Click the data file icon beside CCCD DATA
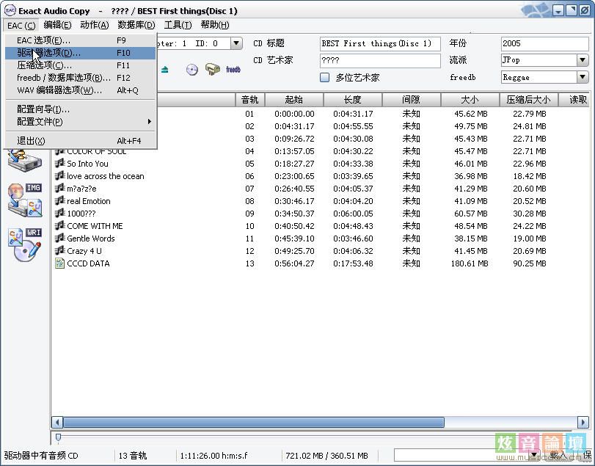595x466 pixels. 59,263
